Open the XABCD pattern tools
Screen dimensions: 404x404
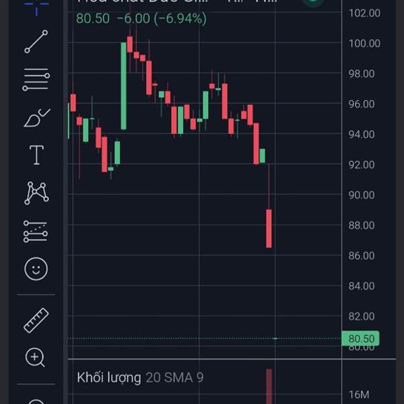(x=36, y=193)
